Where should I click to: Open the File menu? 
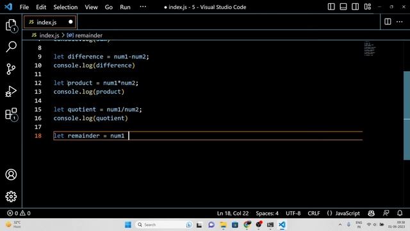24,7
